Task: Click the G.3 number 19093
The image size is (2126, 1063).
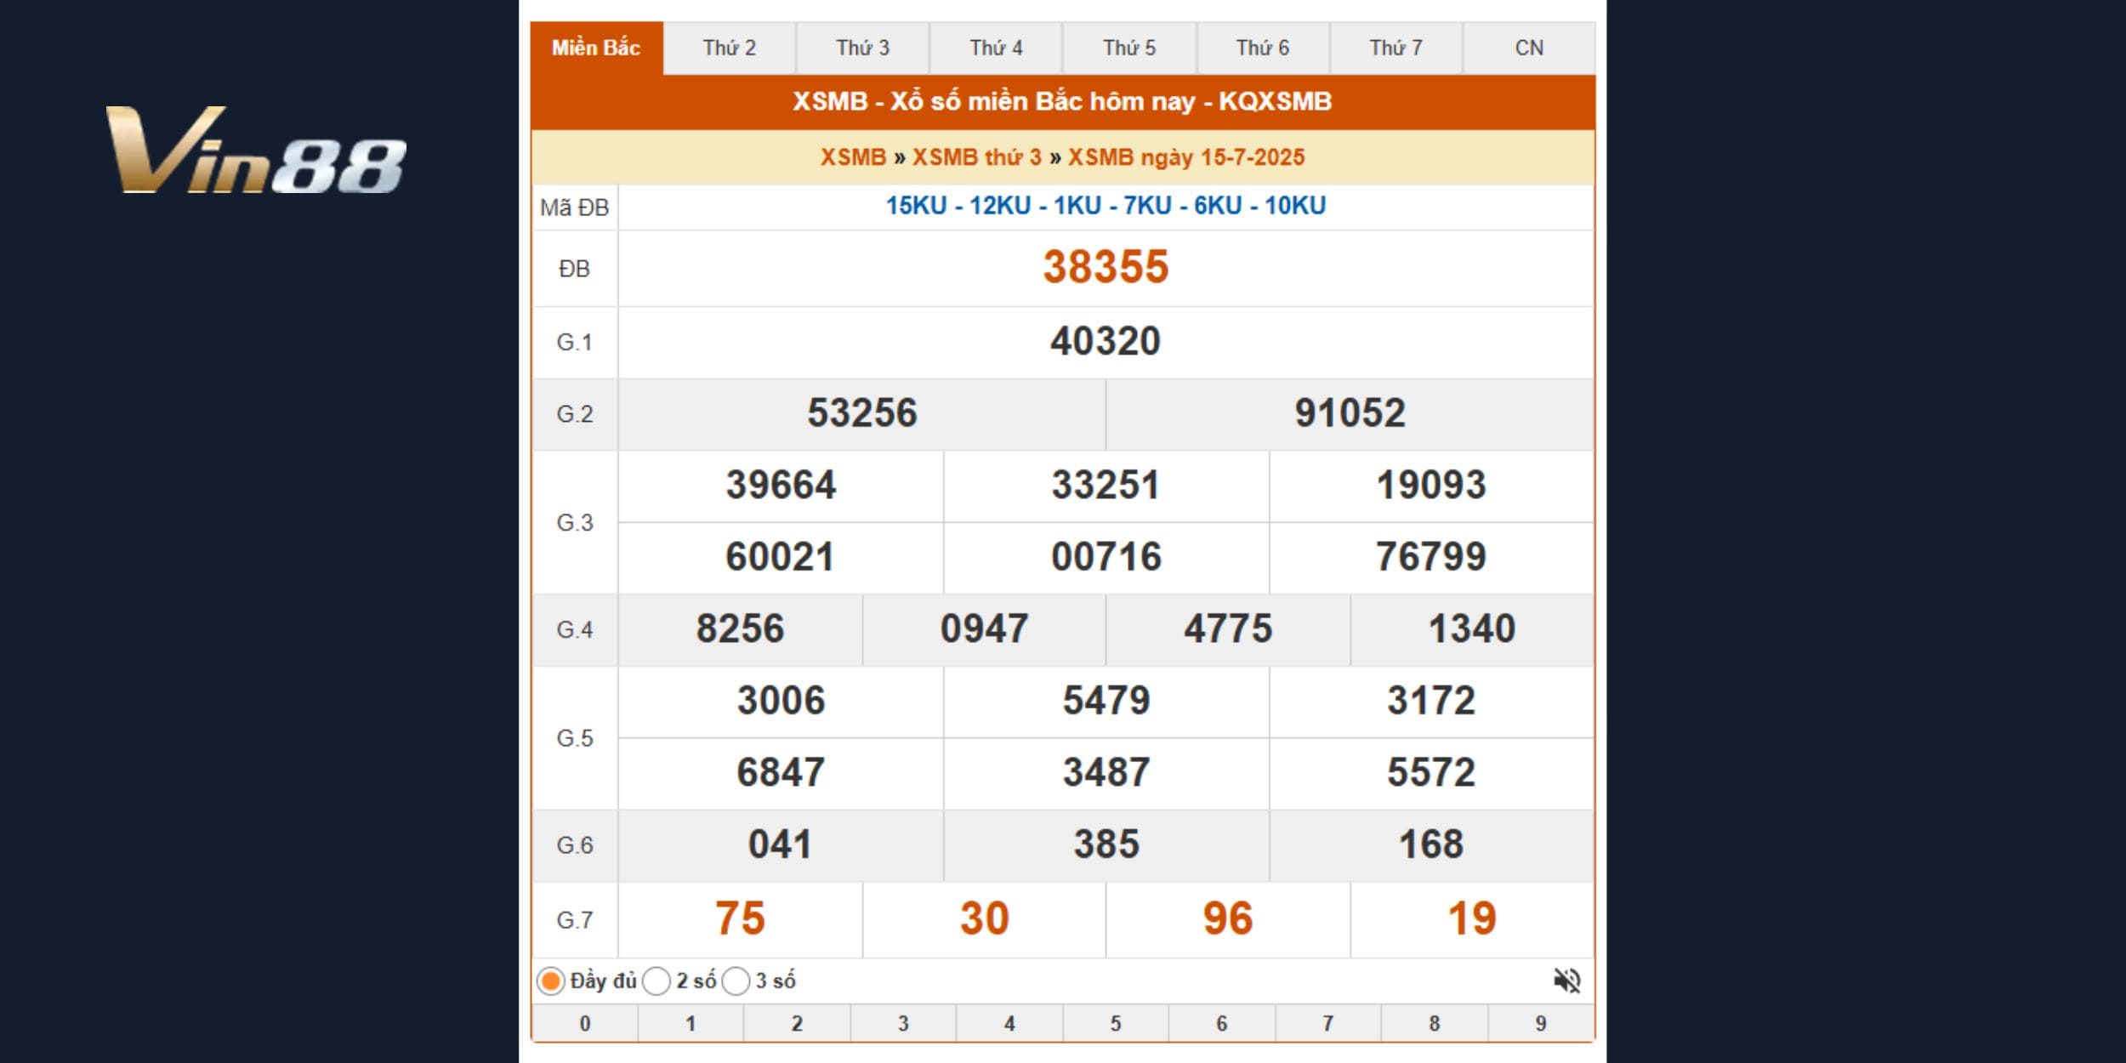Action: coord(1431,486)
